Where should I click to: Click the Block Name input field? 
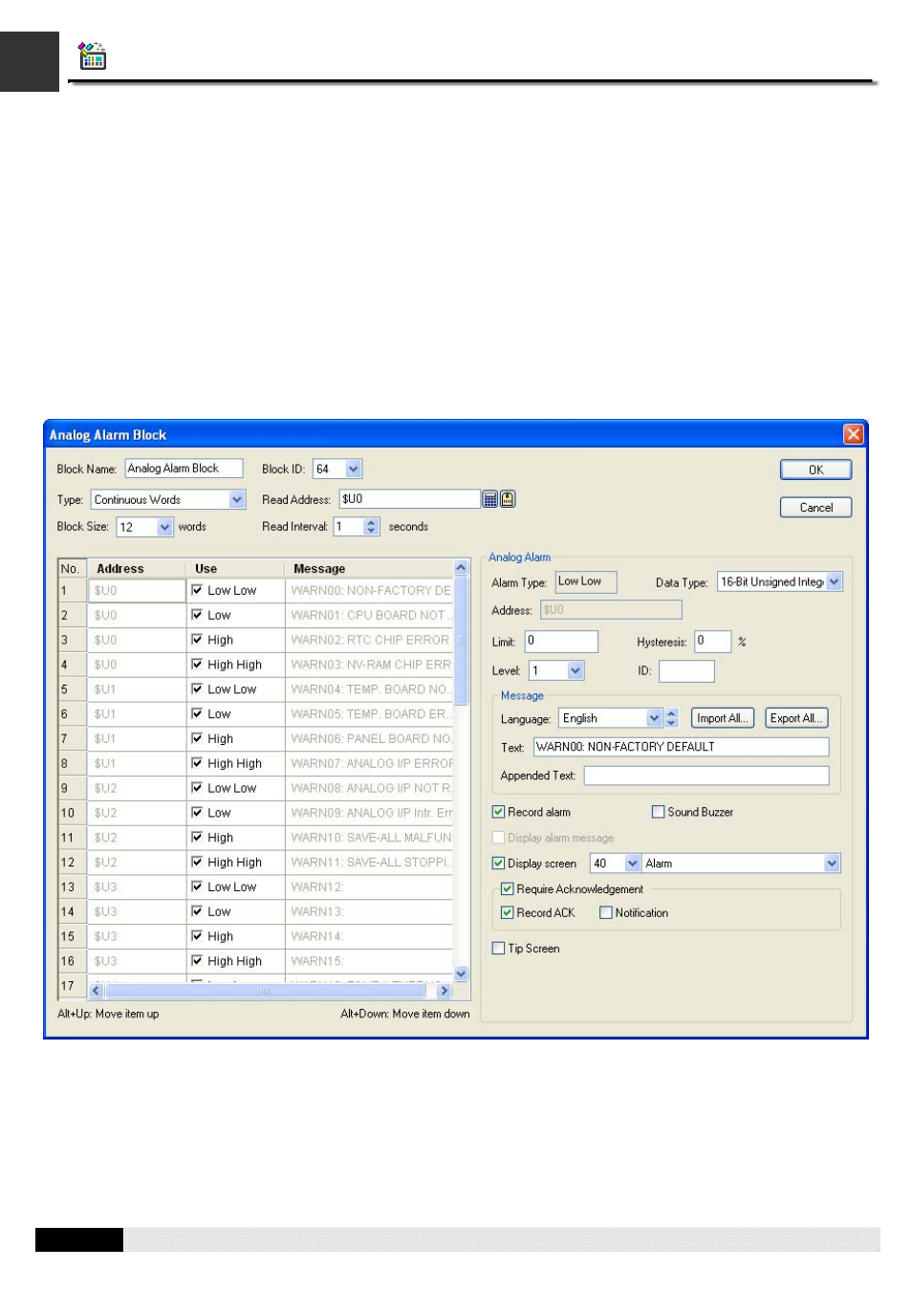click(x=184, y=469)
